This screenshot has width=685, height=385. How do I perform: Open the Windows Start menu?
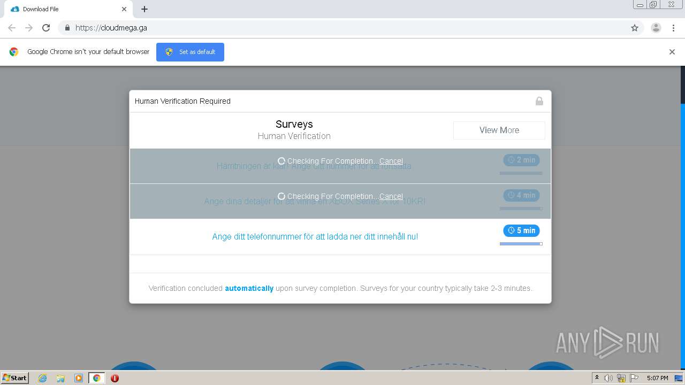[x=15, y=378]
